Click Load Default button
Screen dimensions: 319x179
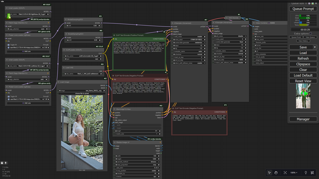click(x=303, y=75)
